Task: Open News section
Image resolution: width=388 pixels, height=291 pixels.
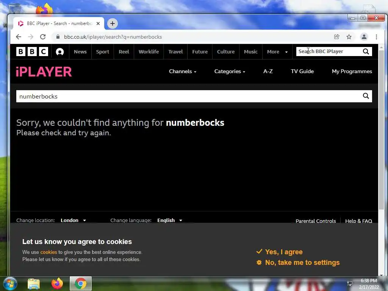Action: (80, 52)
